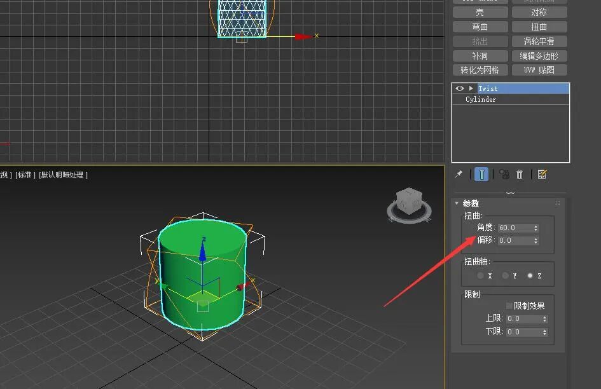Click the 参数 rollout grip dots icon
The height and width of the screenshot is (389, 601).
point(558,203)
